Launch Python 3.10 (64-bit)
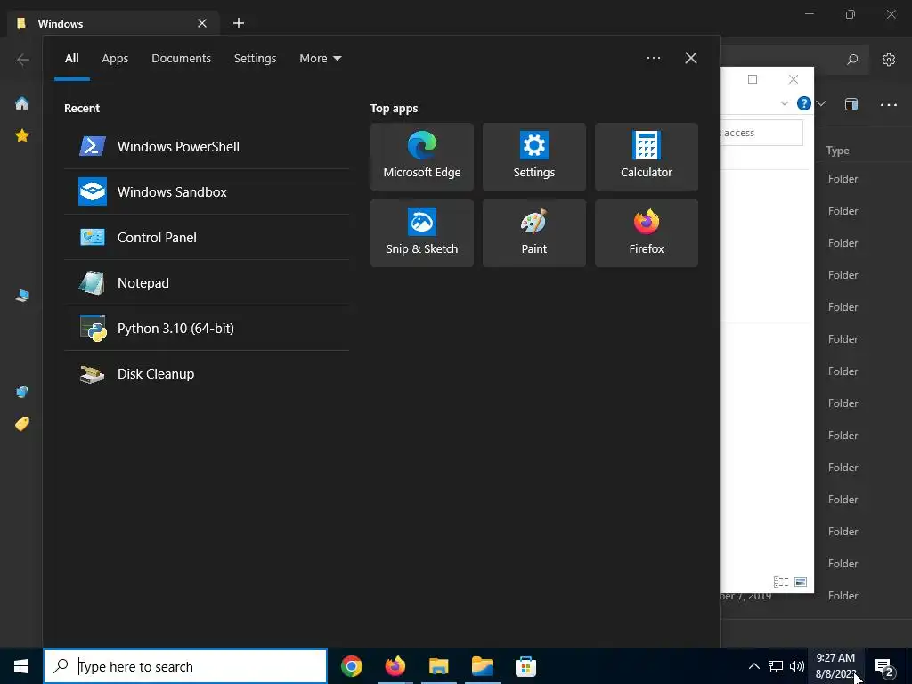The width and height of the screenshot is (912, 684). pyautogui.click(x=207, y=328)
